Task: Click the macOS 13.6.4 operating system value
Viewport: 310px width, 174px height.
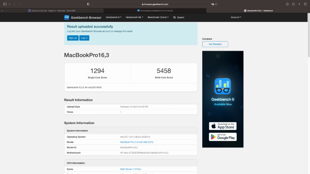Action: click(x=135, y=137)
